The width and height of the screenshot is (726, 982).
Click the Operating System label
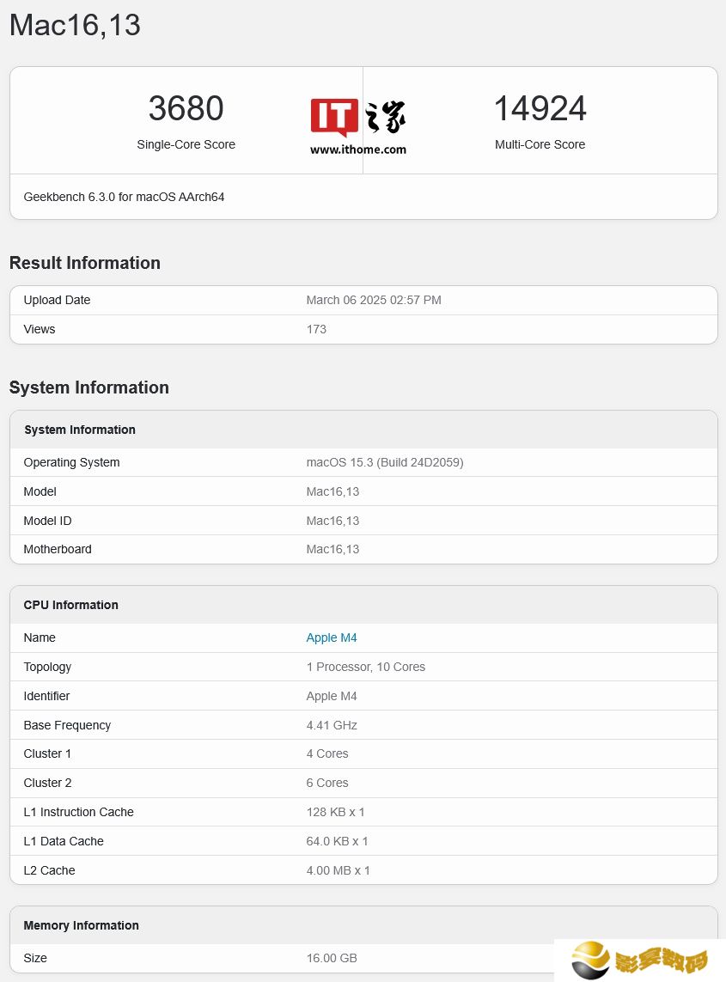71,462
